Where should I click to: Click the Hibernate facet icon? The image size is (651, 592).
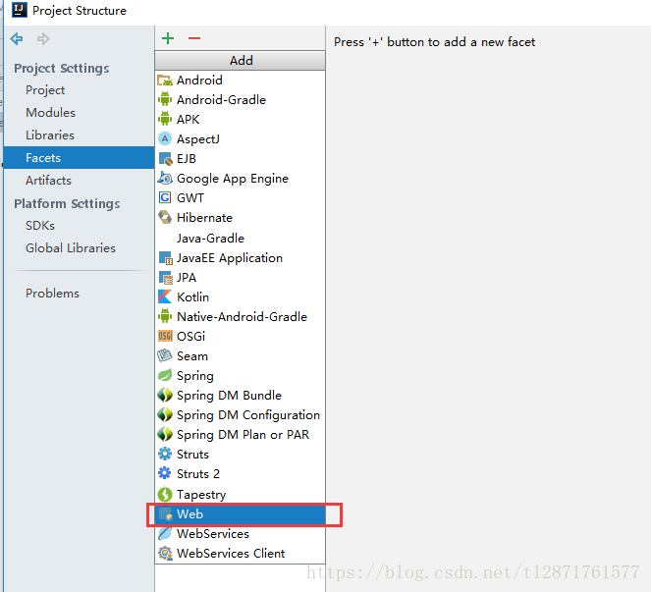click(x=165, y=218)
